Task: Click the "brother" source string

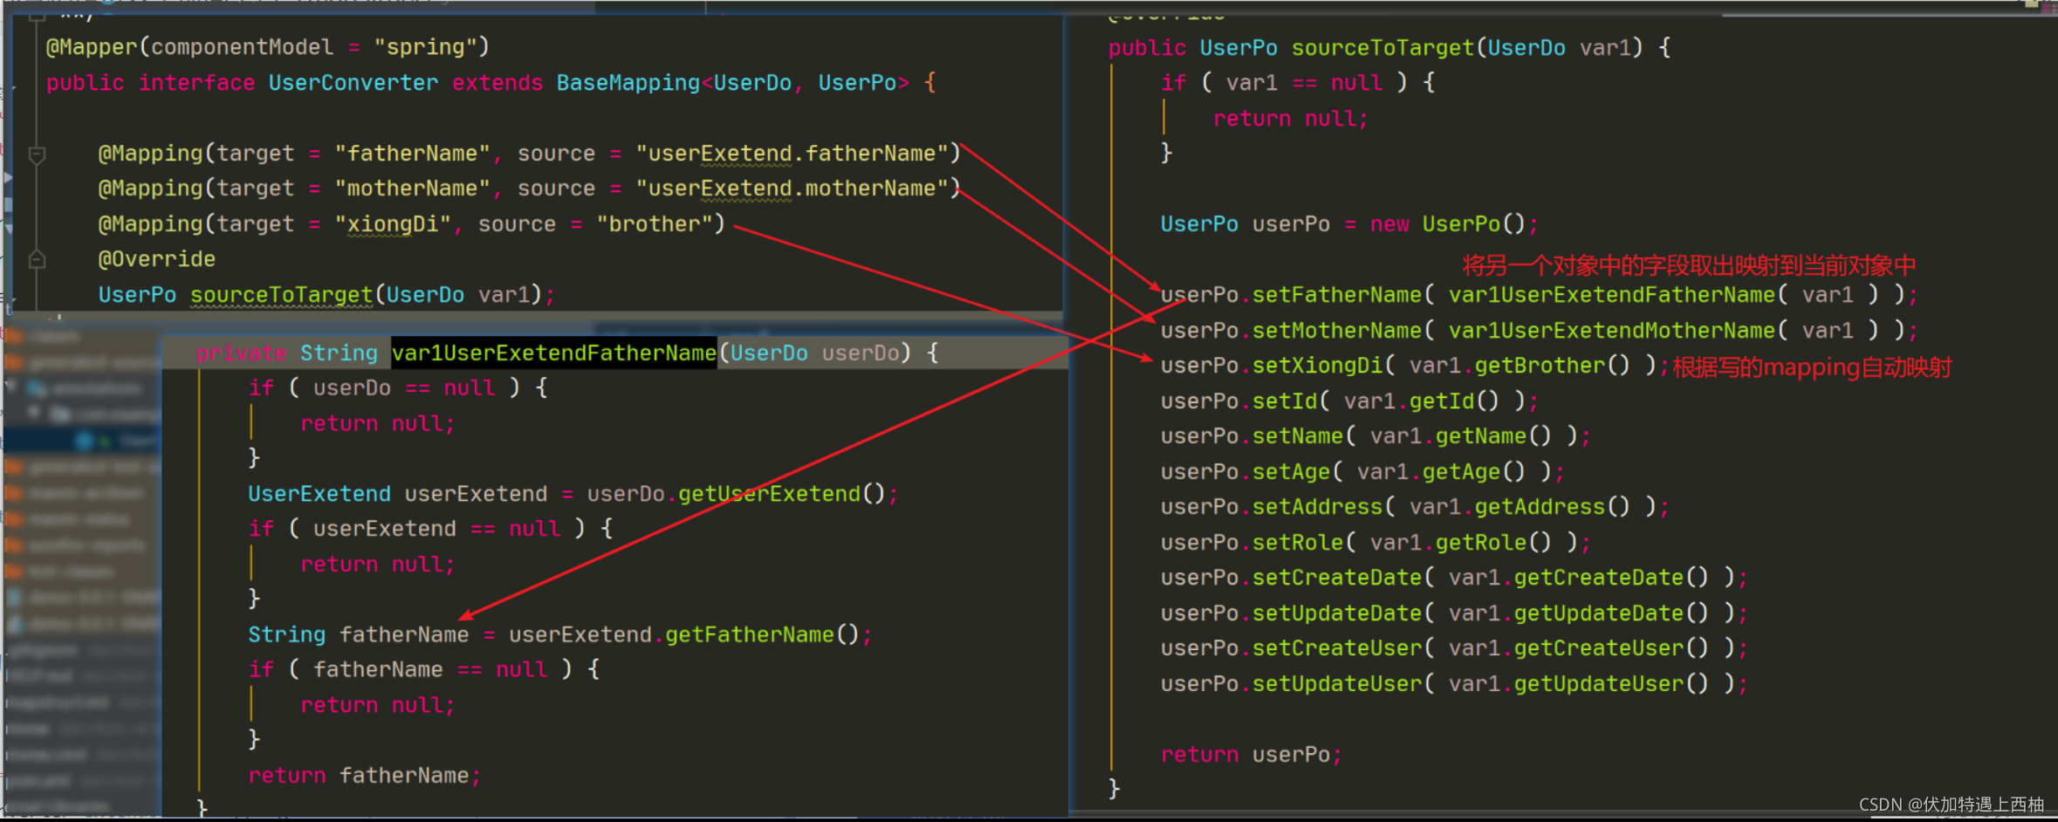Action: pyautogui.click(x=655, y=224)
